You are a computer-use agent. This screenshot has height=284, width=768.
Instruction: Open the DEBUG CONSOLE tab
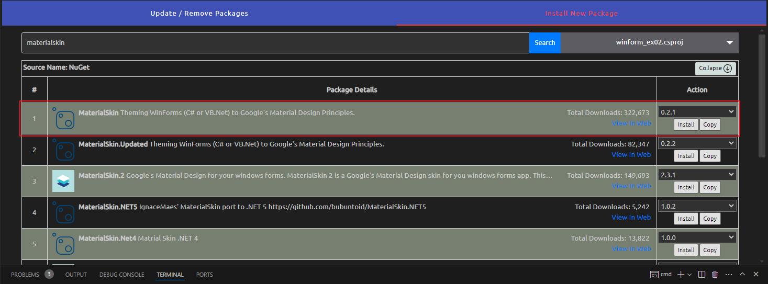[121, 275]
